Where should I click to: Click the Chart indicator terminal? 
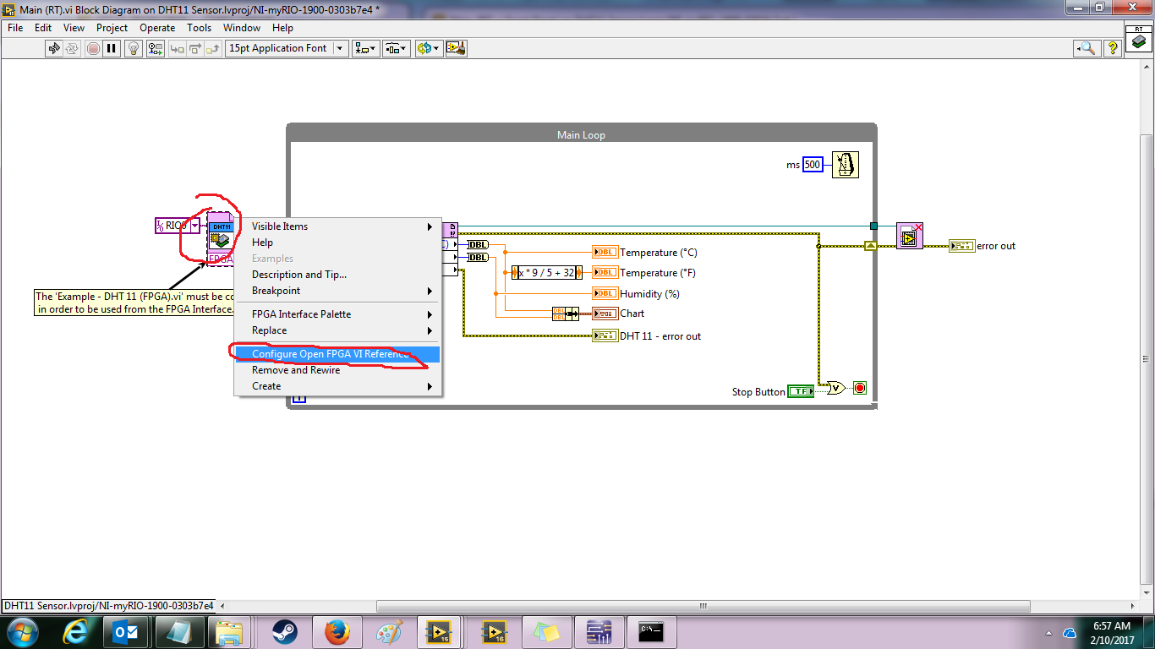click(x=605, y=313)
